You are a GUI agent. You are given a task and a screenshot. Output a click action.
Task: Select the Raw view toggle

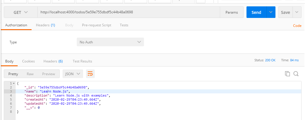coord(30,74)
